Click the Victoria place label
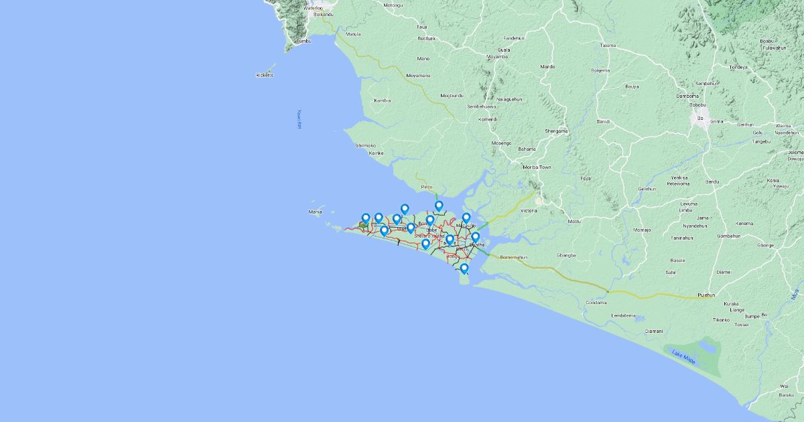804x422 pixels. pos(529,210)
